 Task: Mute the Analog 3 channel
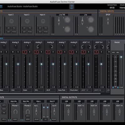pos(13,52)
